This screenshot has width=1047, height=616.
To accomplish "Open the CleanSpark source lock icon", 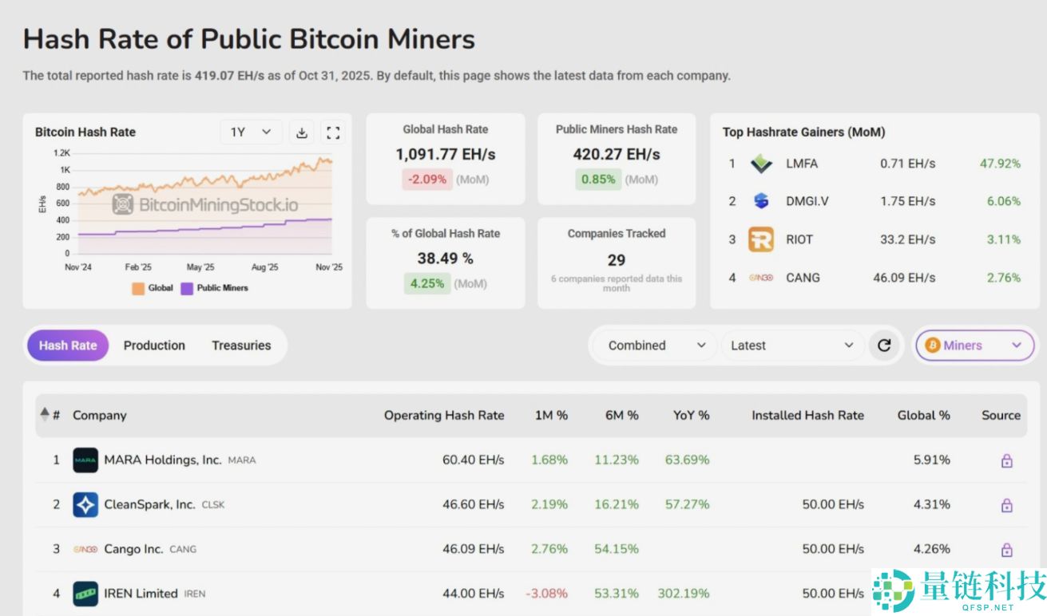I will (1006, 505).
